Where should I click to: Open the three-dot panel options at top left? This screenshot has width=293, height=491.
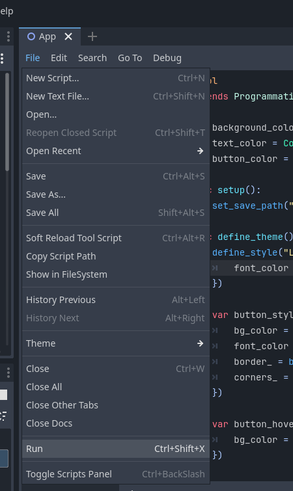click(x=8, y=36)
